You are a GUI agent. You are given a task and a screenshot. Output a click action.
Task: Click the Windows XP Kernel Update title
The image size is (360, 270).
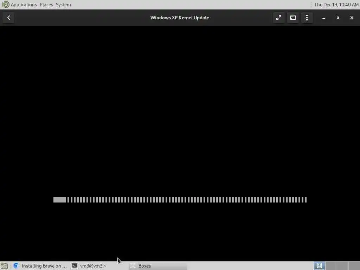pyautogui.click(x=180, y=18)
